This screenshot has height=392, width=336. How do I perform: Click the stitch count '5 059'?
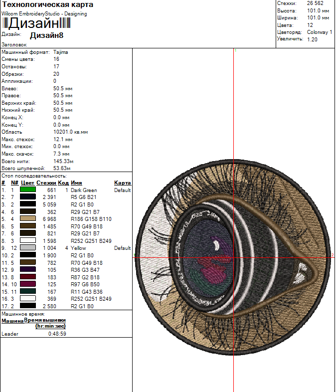[x=49, y=204]
